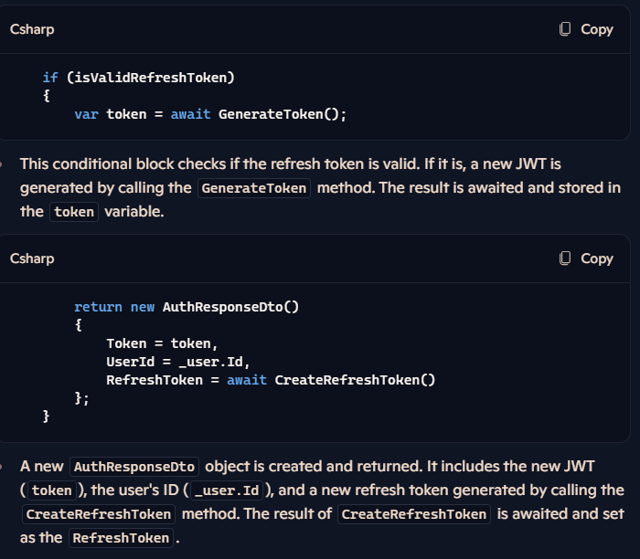This screenshot has height=559, width=640.
Task: Click the 'RefreshToken = await CreateRefreshToken()' code line
Action: (x=271, y=380)
